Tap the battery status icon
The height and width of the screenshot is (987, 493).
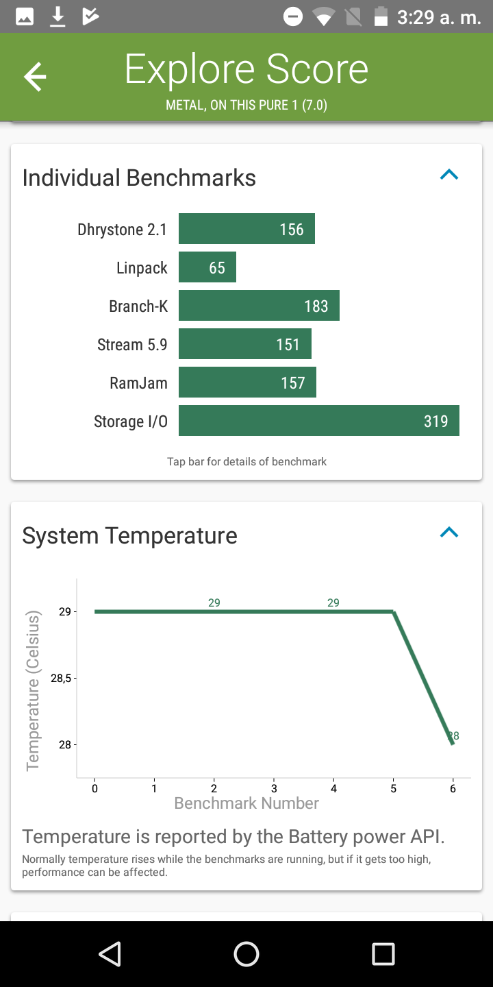[x=381, y=16]
